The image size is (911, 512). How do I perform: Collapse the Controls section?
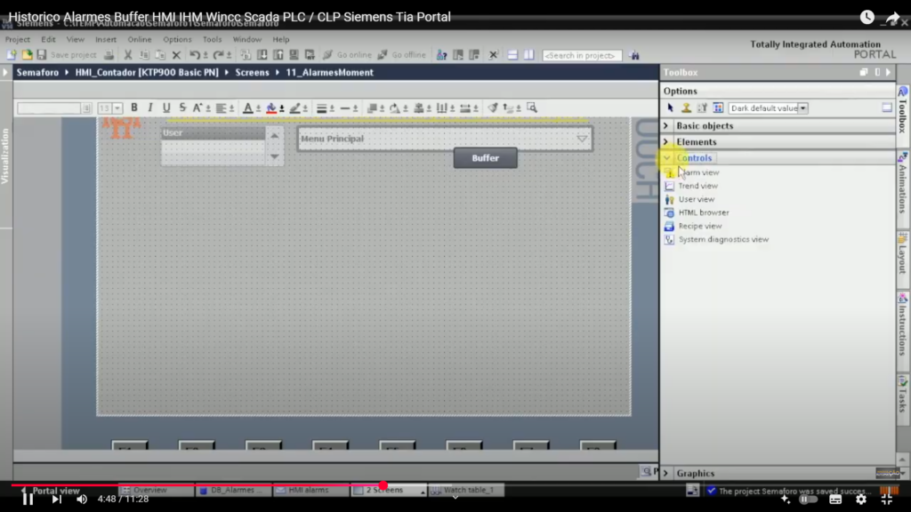(x=666, y=158)
